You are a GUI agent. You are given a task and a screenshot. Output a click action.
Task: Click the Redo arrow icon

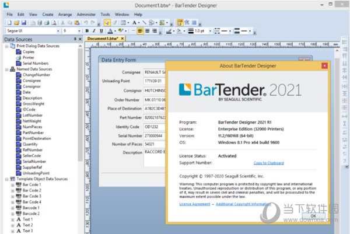(93, 23)
